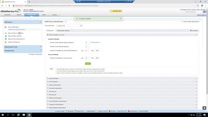Select Multi-factor Authentication in sidebar
The image size is (208, 117).
(17, 30)
